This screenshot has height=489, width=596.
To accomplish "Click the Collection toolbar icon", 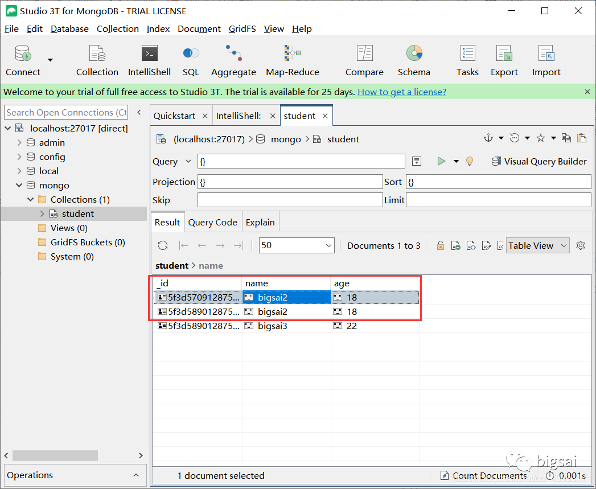I will (x=97, y=60).
